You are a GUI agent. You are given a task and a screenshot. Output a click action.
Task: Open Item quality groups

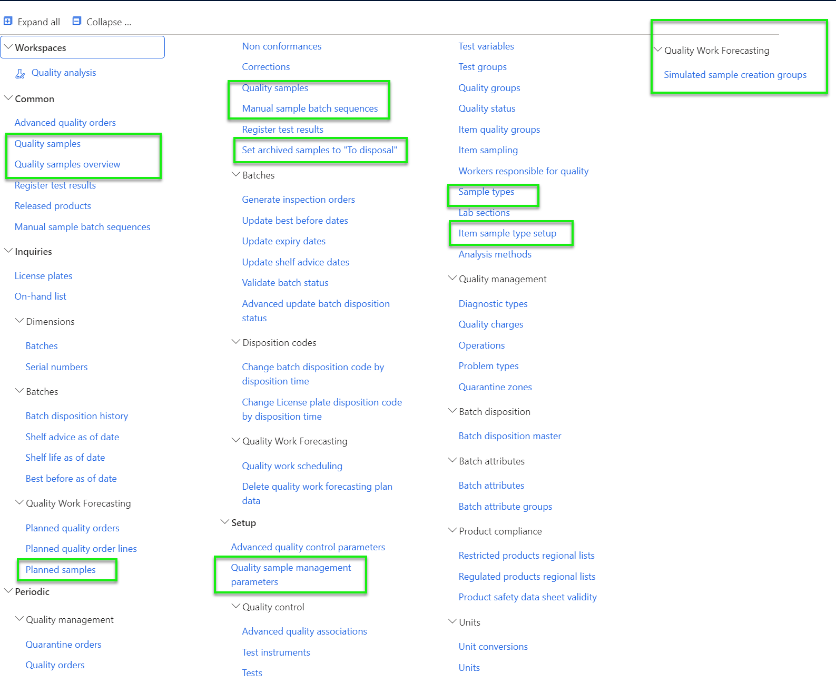click(x=499, y=130)
